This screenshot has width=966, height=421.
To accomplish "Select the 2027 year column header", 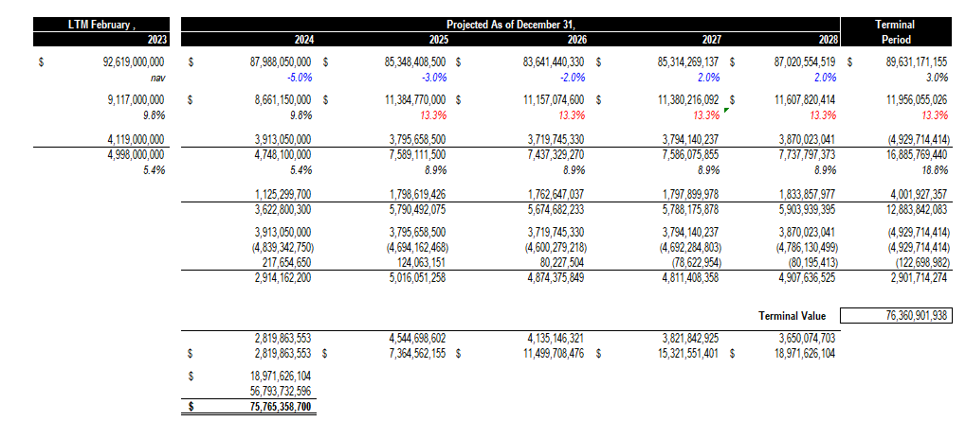I will point(710,40).
